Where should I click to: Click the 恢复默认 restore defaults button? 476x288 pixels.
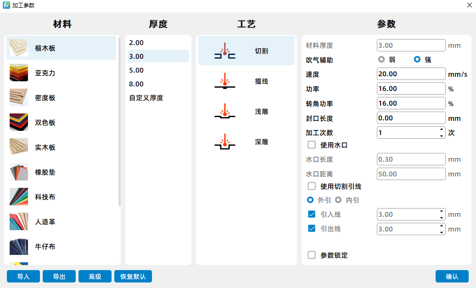point(133,276)
